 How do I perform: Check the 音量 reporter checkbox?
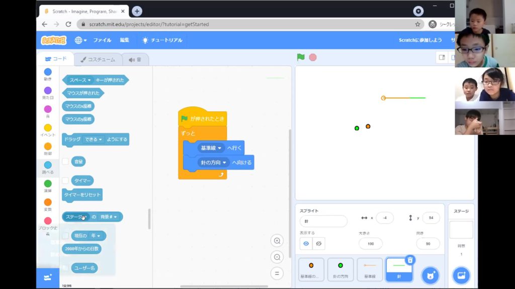click(x=65, y=162)
